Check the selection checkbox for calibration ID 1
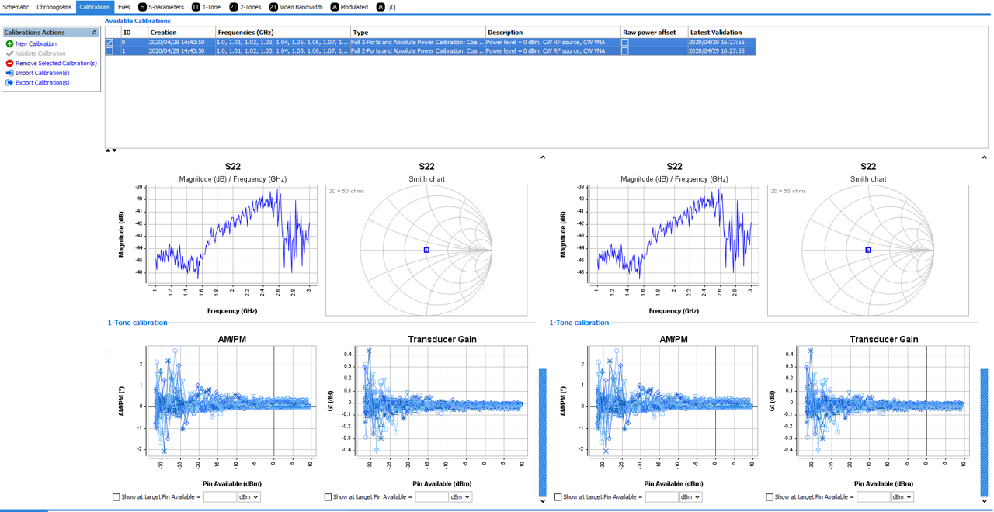Screen dimensions: 994x512 pos(109,51)
